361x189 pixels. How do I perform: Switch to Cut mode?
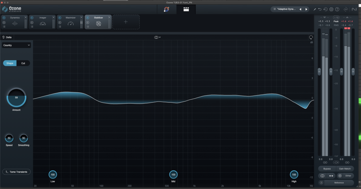(x=23, y=63)
